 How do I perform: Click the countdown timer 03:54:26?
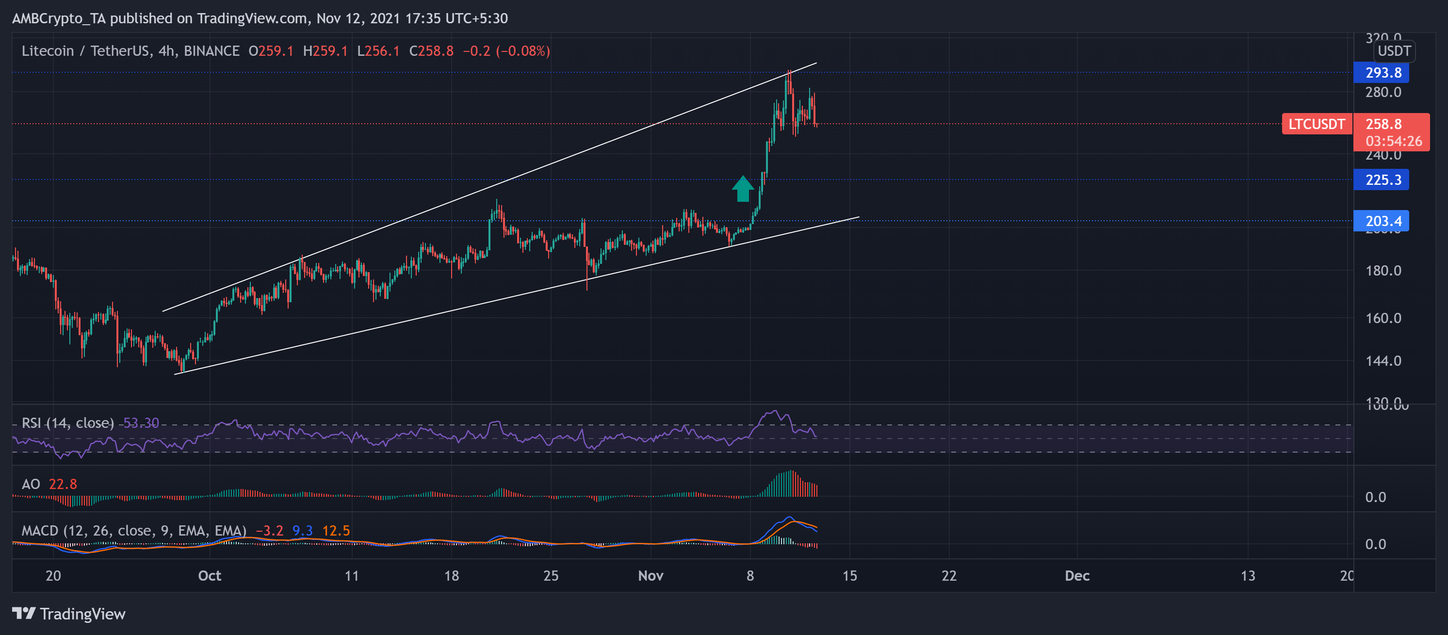click(x=1394, y=141)
